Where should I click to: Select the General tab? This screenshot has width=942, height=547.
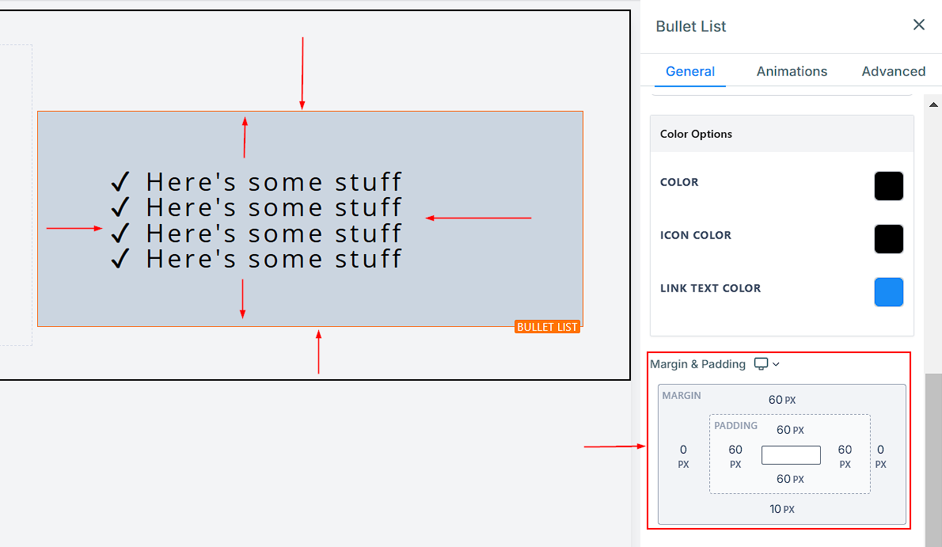pos(689,71)
